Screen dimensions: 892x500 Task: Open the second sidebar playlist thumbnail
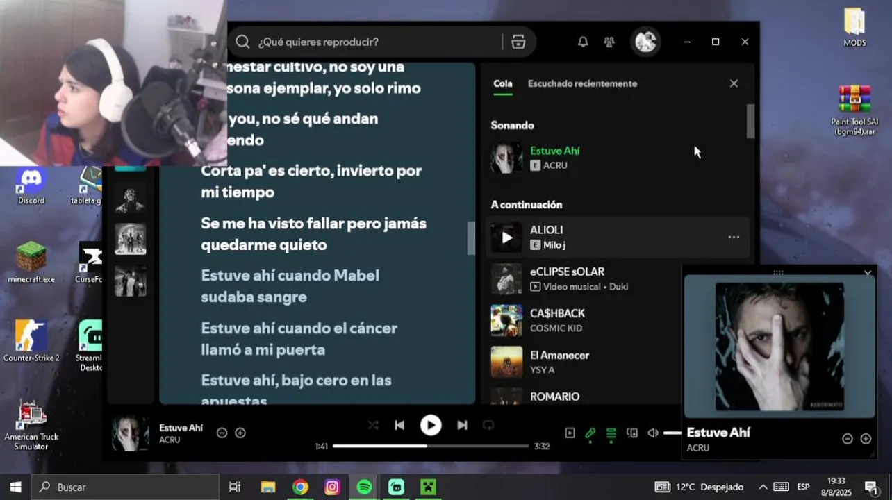pos(130,239)
